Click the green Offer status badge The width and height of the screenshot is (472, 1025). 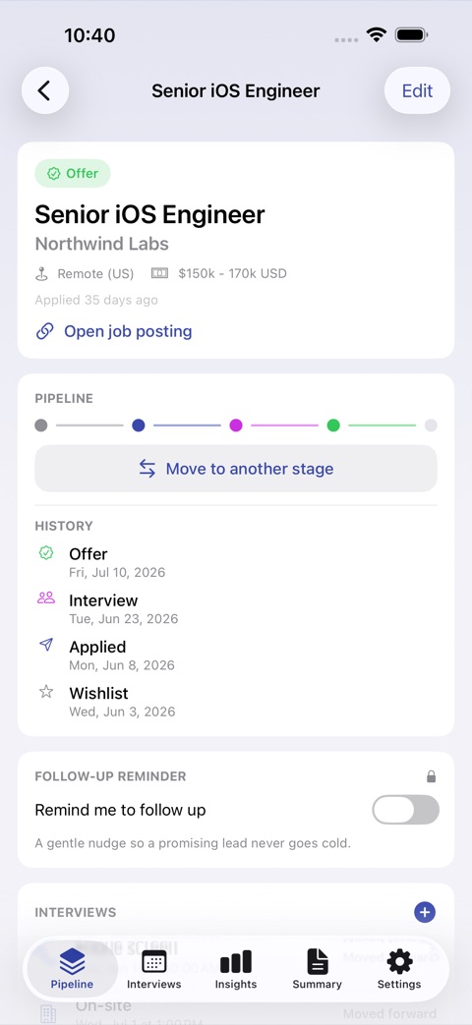tap(73, 173)
